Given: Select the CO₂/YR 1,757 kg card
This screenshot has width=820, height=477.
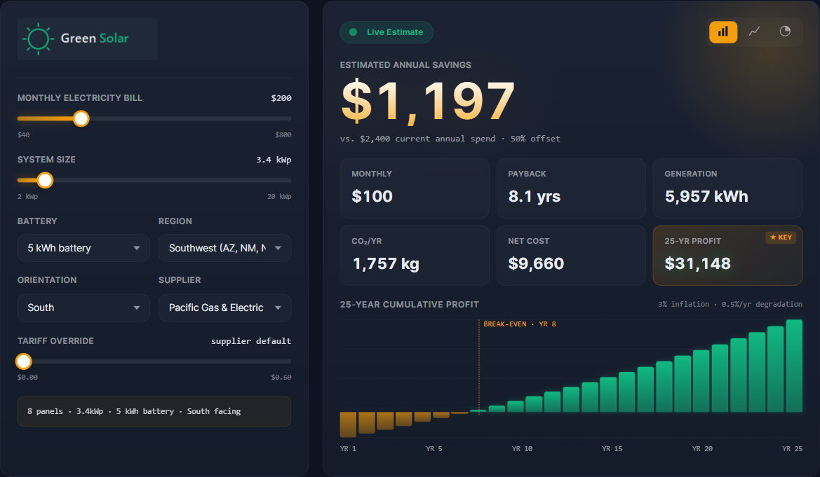Looking at the screenshot, I should click(x=415, y=256).
